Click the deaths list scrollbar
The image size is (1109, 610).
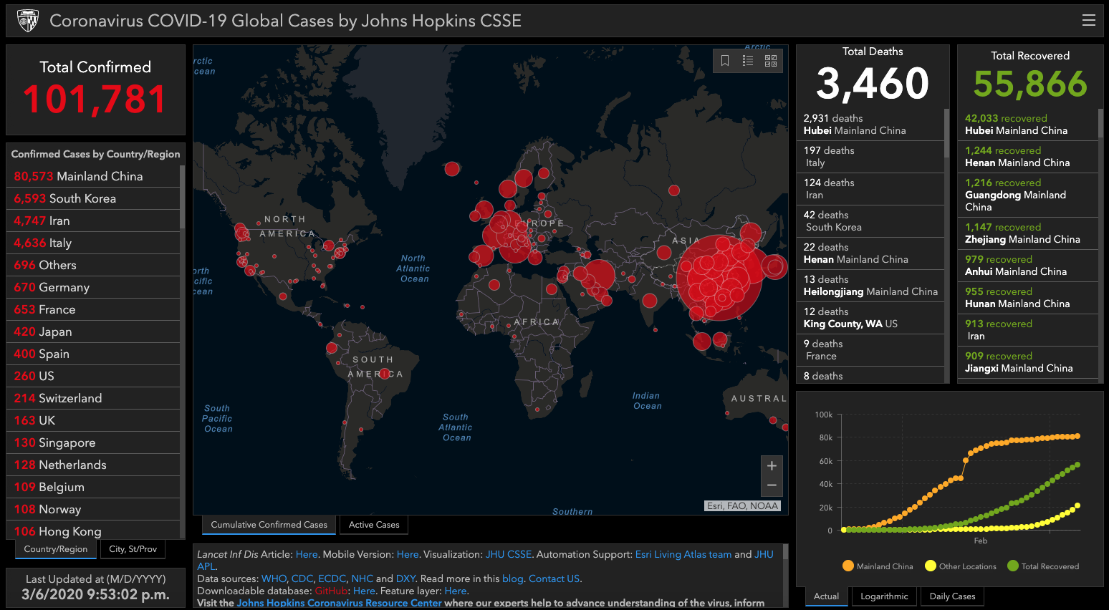point(946,132)
